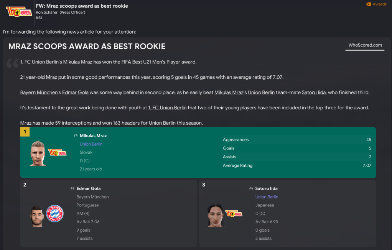Click Union Berlin badge next to Mraz's portrait

click(x=58, y=153)
